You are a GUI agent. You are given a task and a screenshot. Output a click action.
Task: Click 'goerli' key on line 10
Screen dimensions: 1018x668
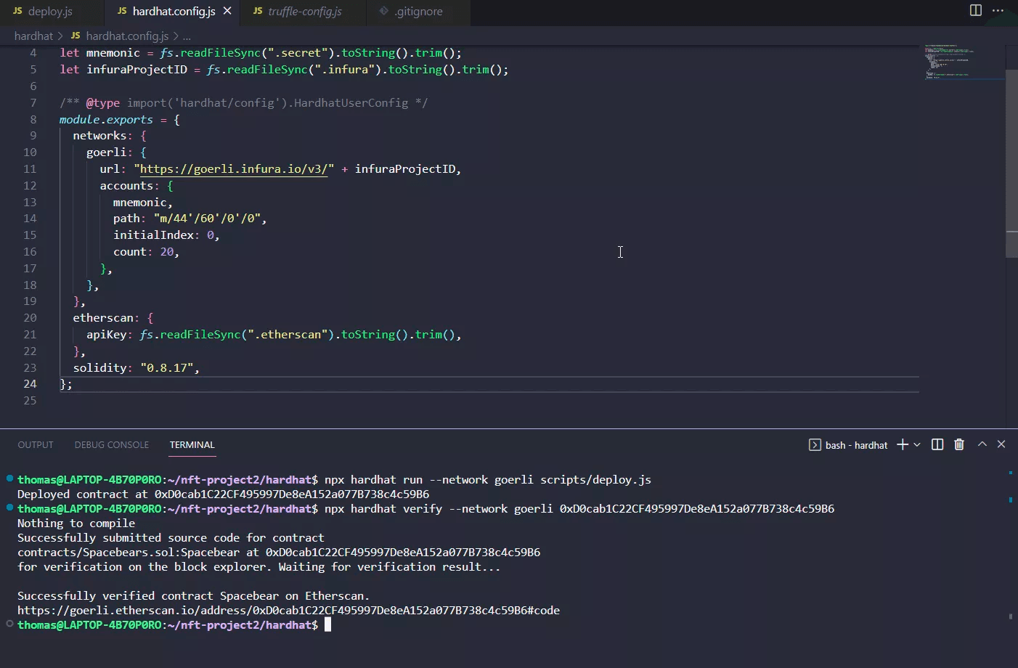pyautogui.click(x=106, y=152)
